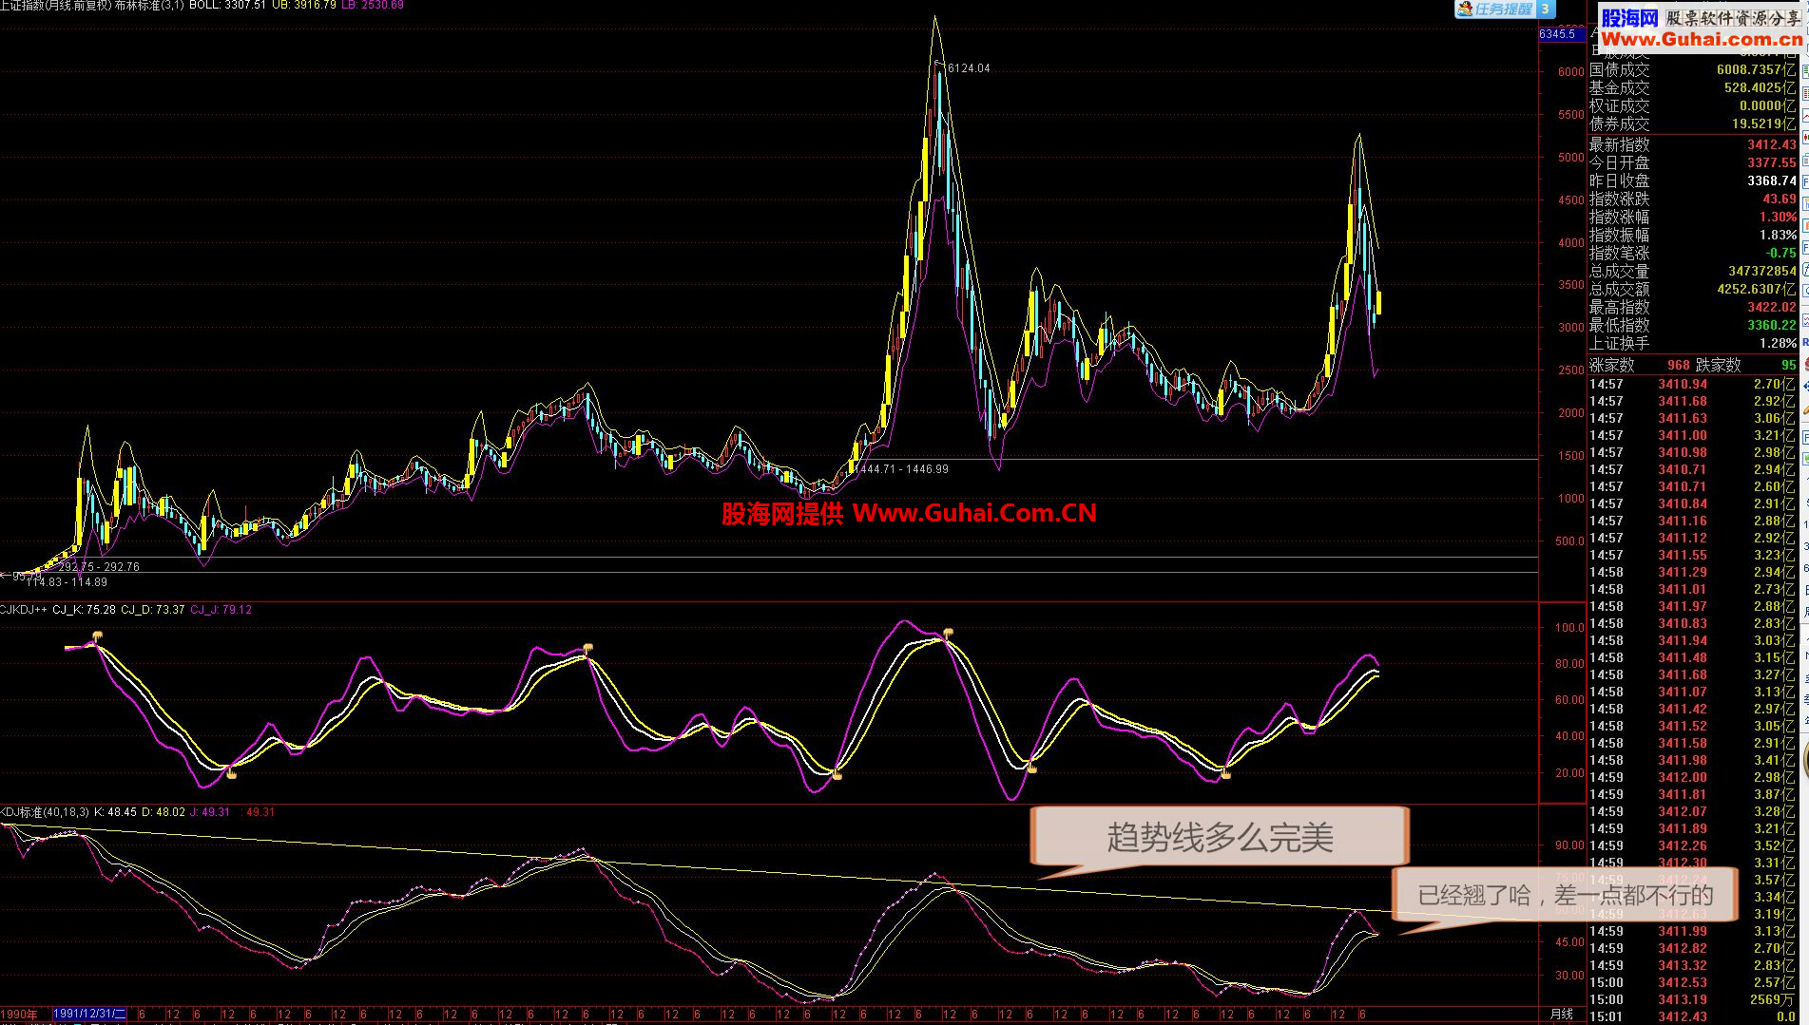Click the 指数笔涨 value -0.75
The width and height of the screenshot is (1809, 1025).
[1781, 253]
